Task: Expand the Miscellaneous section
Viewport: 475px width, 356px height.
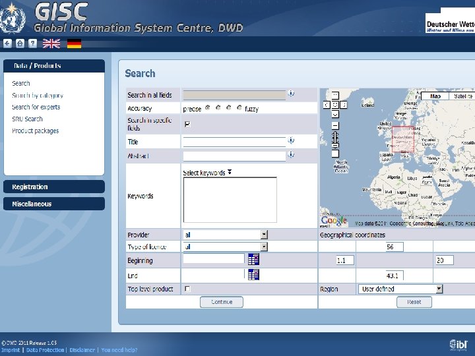Action: tap(54, 204)
